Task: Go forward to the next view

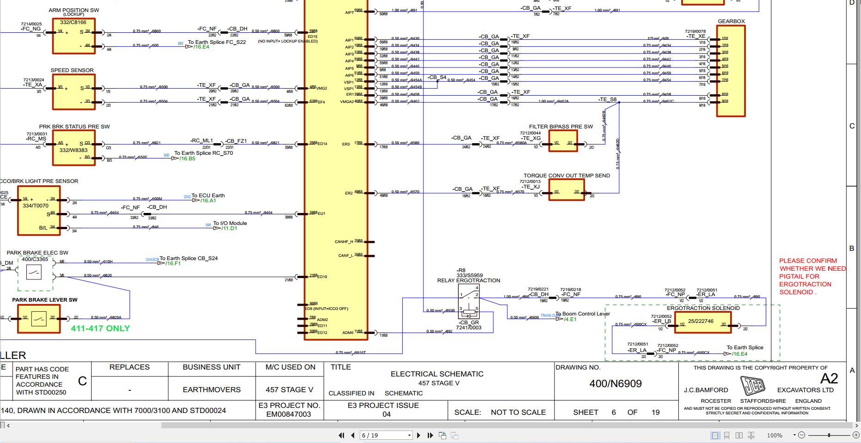Action: pos(454,435)
